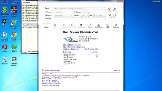The image size is (162, 91).
Task: Open the Cmd Shell tab
Action: [x=81, y=26]
